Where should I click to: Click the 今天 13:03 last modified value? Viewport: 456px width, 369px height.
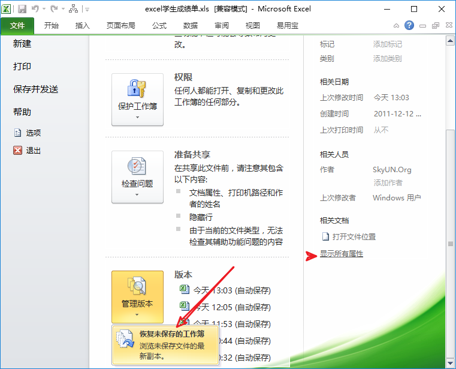pos(391,98)
